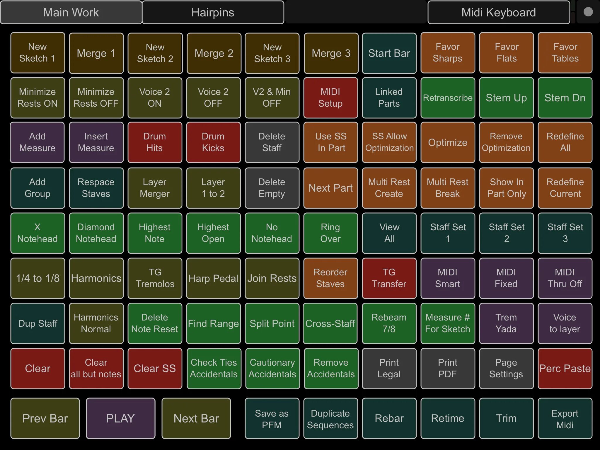
Task: Start playback with the PLAY button
Action: [120, 418]
